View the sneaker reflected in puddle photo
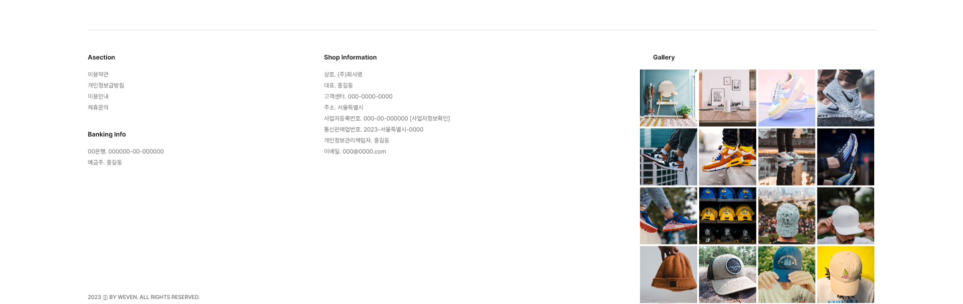The height and width of the screenshot is (304, 963). [786, 157]
